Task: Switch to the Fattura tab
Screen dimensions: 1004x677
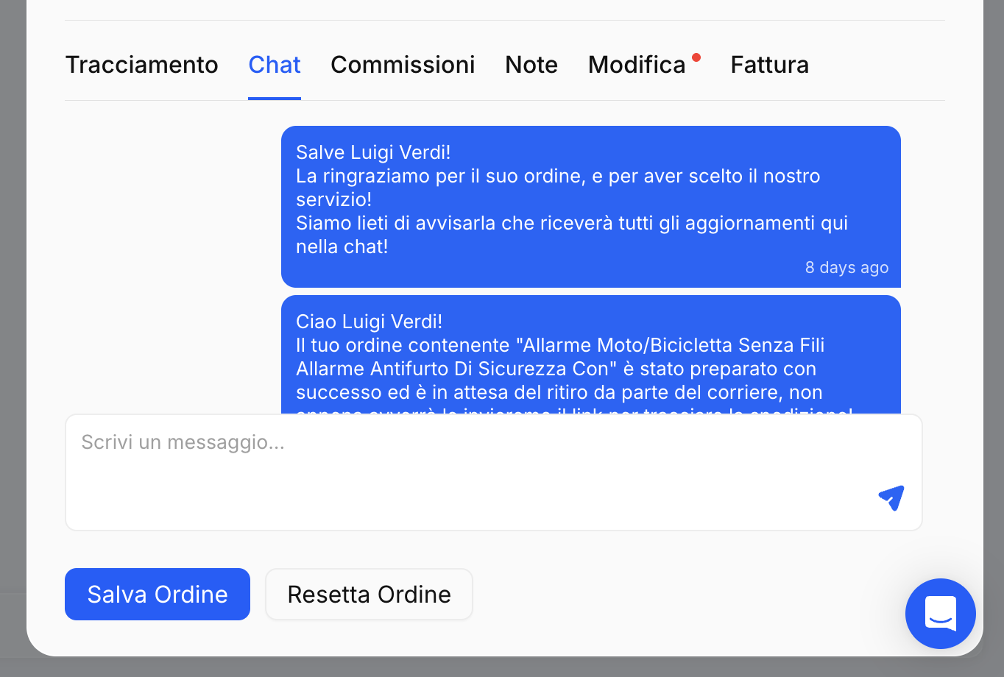Action: pyautogui.click(x=769, y=65)
